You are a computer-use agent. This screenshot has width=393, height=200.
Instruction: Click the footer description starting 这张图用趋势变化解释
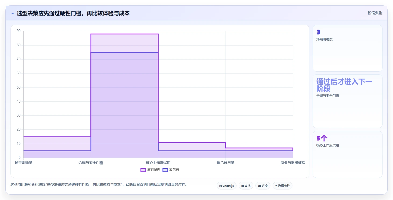[x=99, y=185]
